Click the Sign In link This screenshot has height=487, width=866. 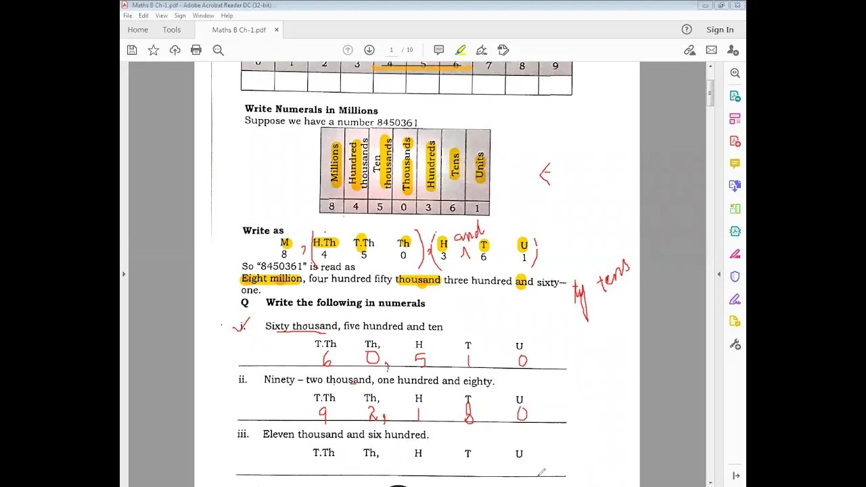(720, 30)
